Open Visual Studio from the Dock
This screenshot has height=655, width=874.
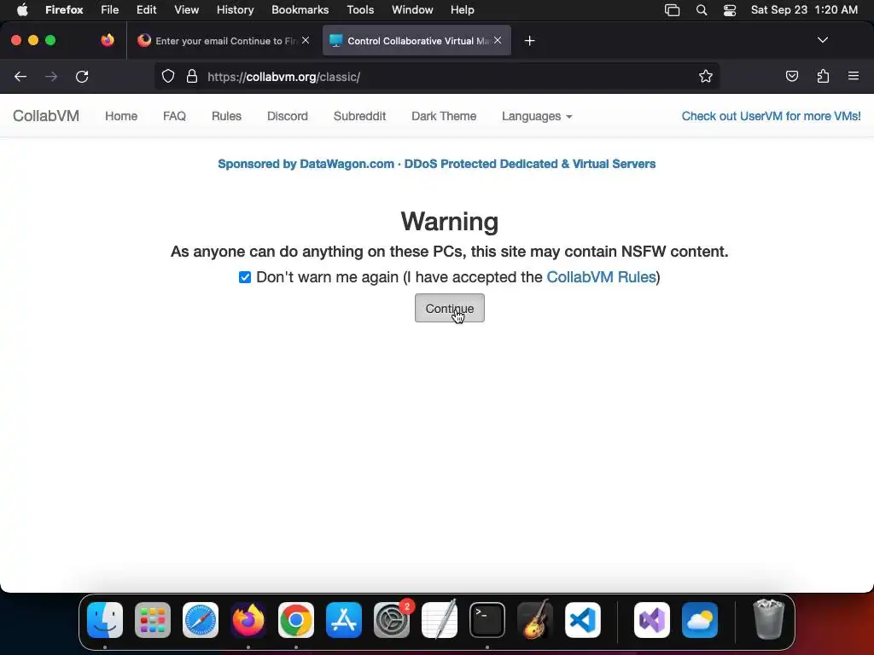click(652, 620)
